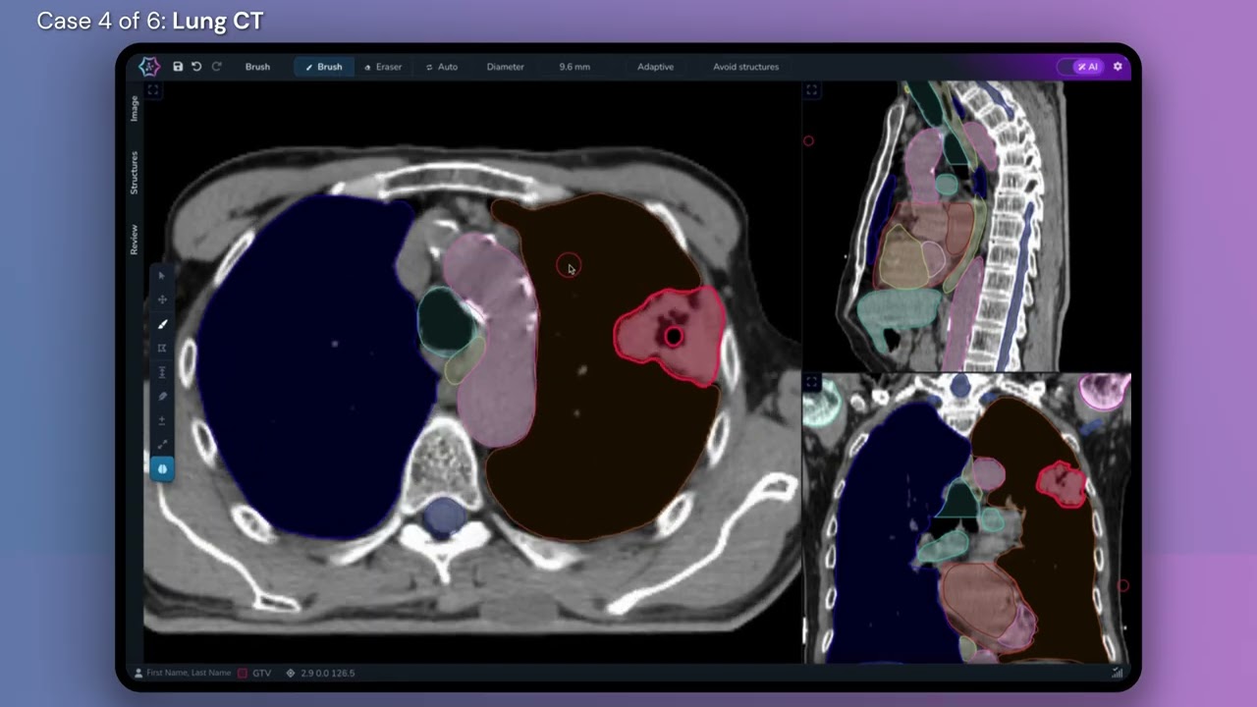This screenshot has width=1257, height=707.
Task: Toggle the AI switch
Action: tap(1081, 67)
